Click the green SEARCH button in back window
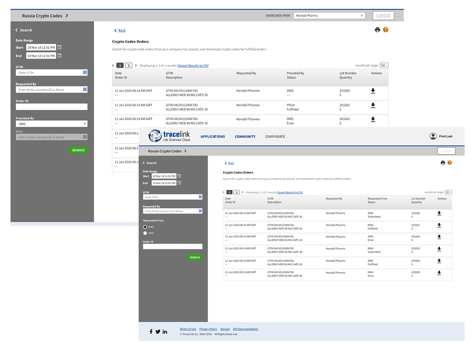 click(x=78, y=150)
